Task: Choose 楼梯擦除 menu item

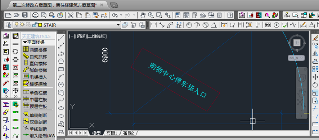Action: 38,83
